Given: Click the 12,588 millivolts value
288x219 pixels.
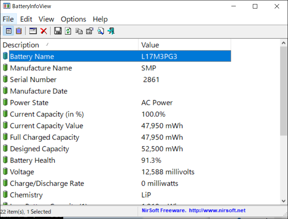Looking at the screenshot, I should [168, 172].
